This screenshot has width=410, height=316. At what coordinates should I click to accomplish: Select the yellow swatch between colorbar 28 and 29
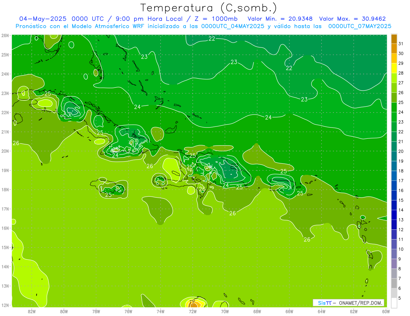[394, 68]
